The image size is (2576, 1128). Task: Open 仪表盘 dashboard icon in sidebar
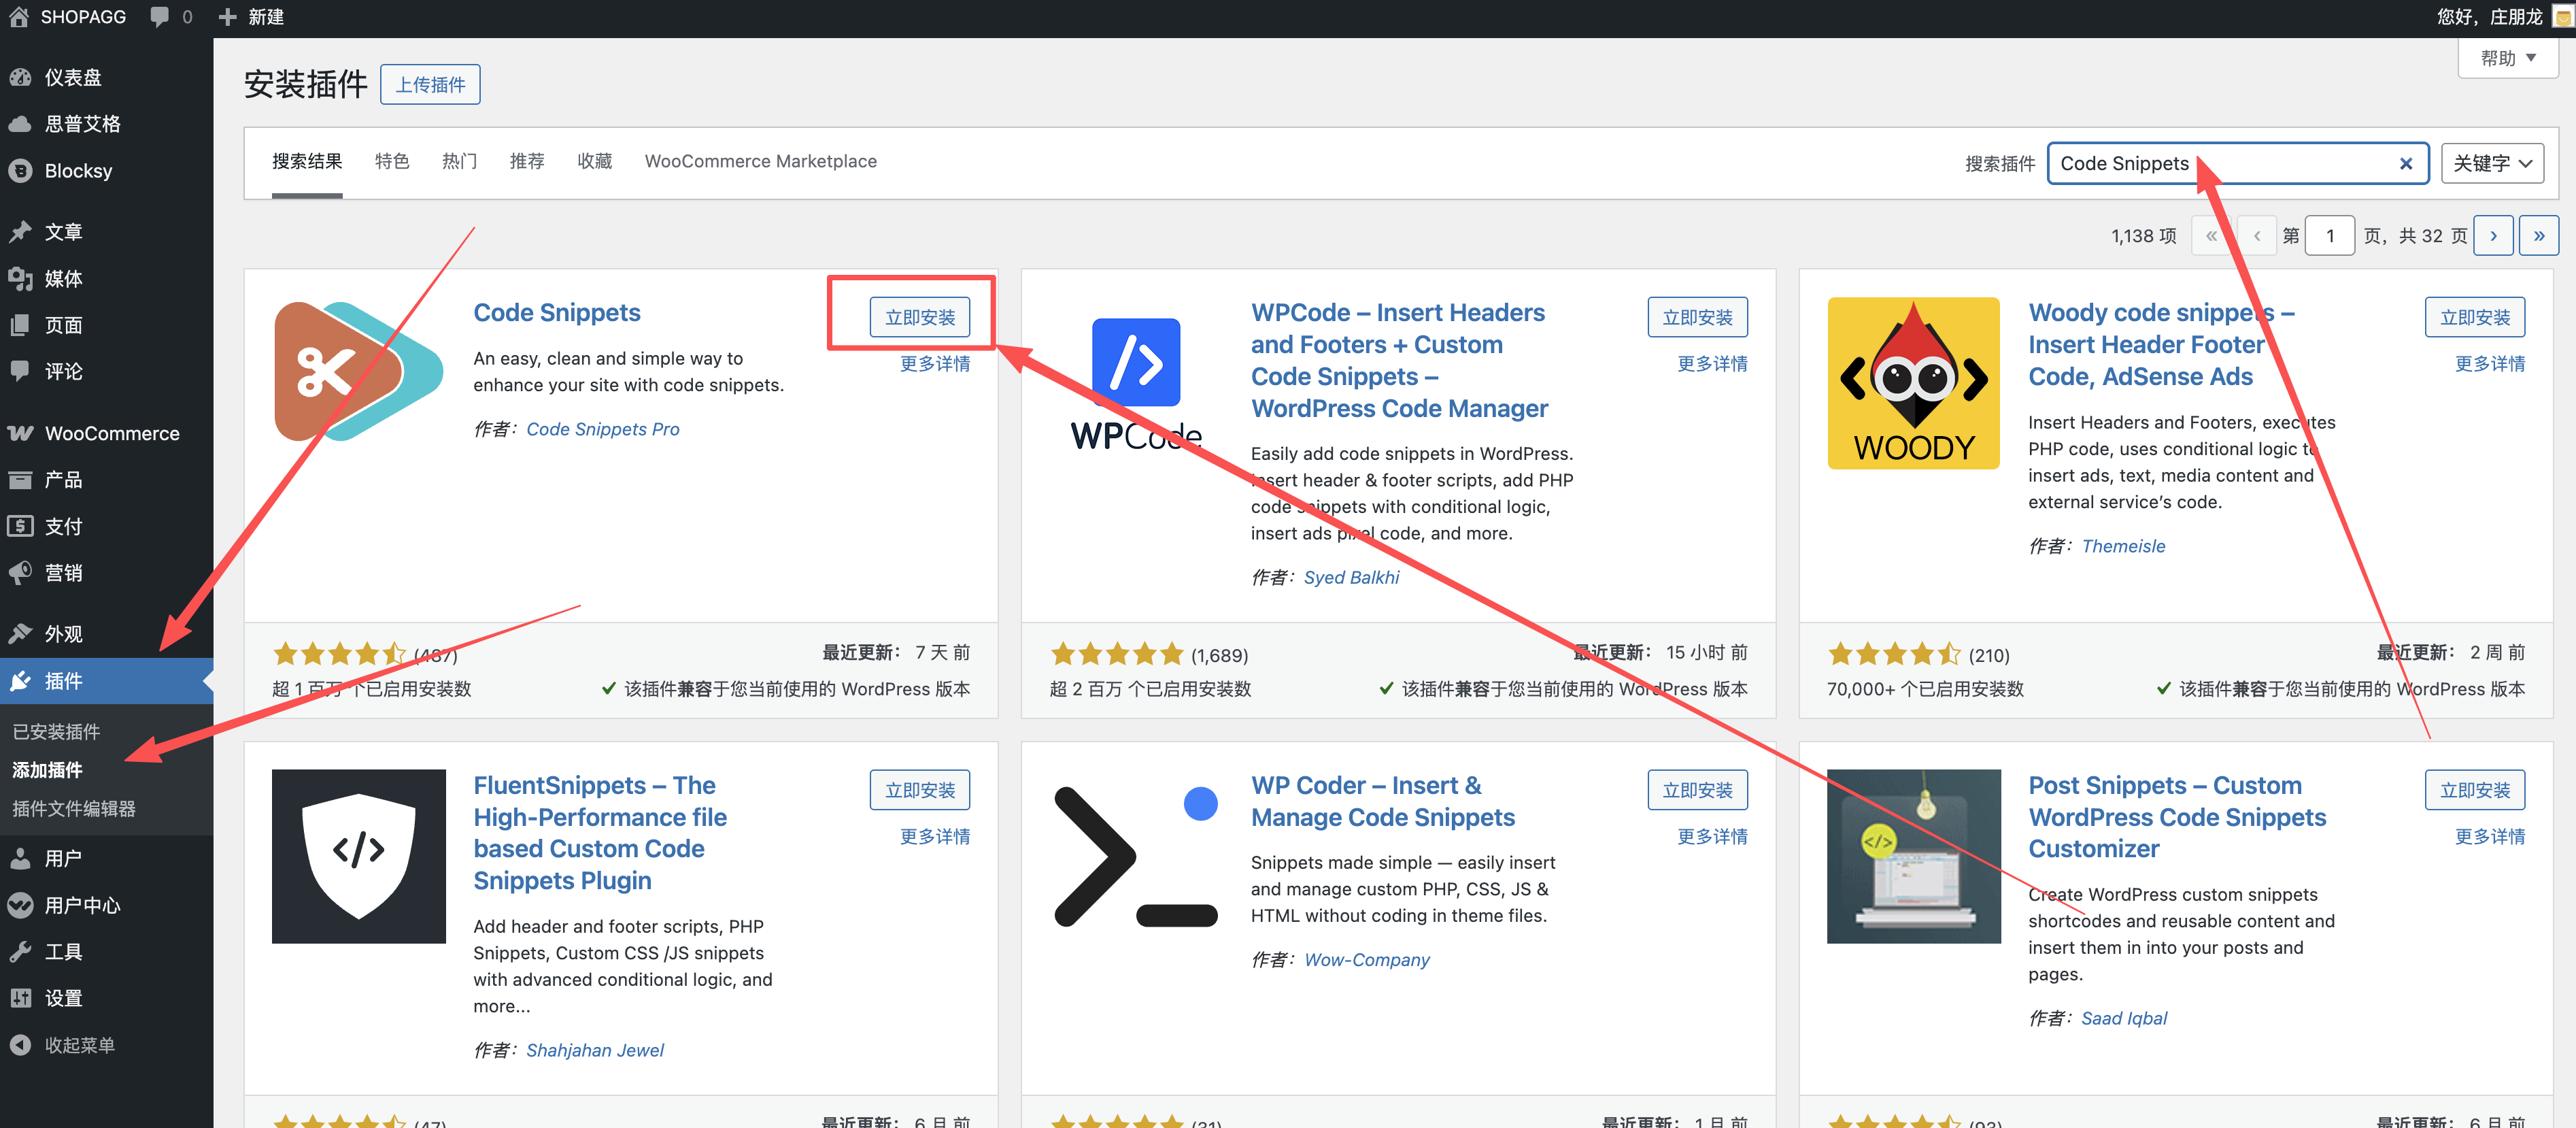pos(20,77)
